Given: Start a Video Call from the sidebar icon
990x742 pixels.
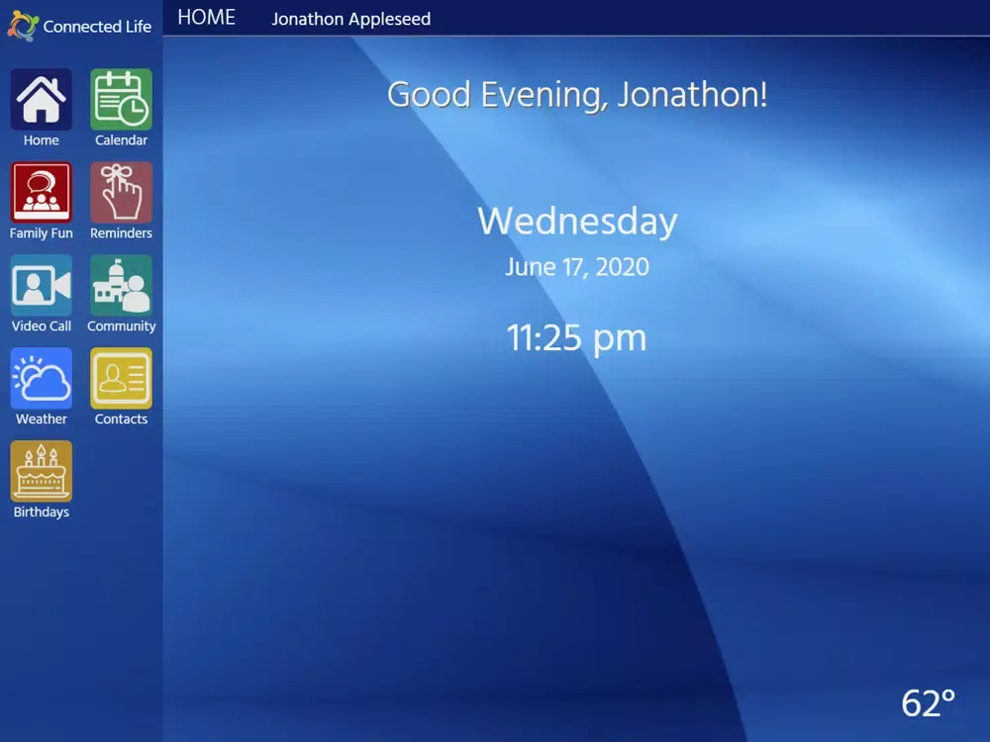Looking at the screenshot, I should tap(42, 285).
